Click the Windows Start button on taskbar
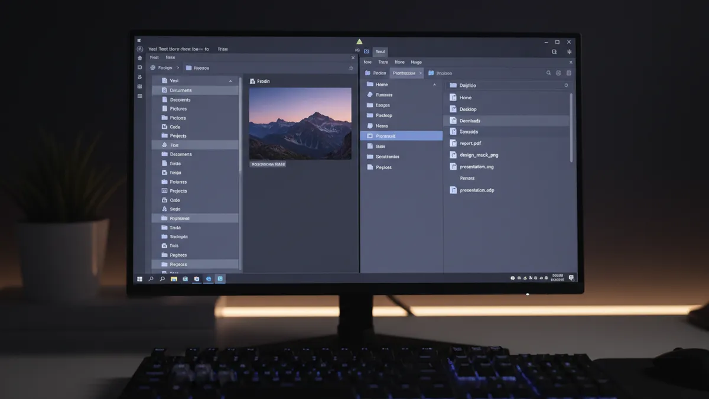 tap(140, 278)
